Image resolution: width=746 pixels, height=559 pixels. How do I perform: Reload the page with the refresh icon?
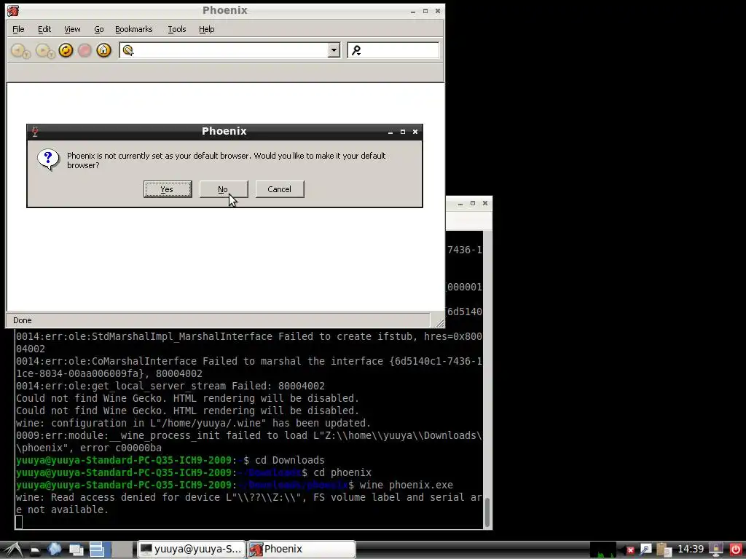(x=66, y=50)
